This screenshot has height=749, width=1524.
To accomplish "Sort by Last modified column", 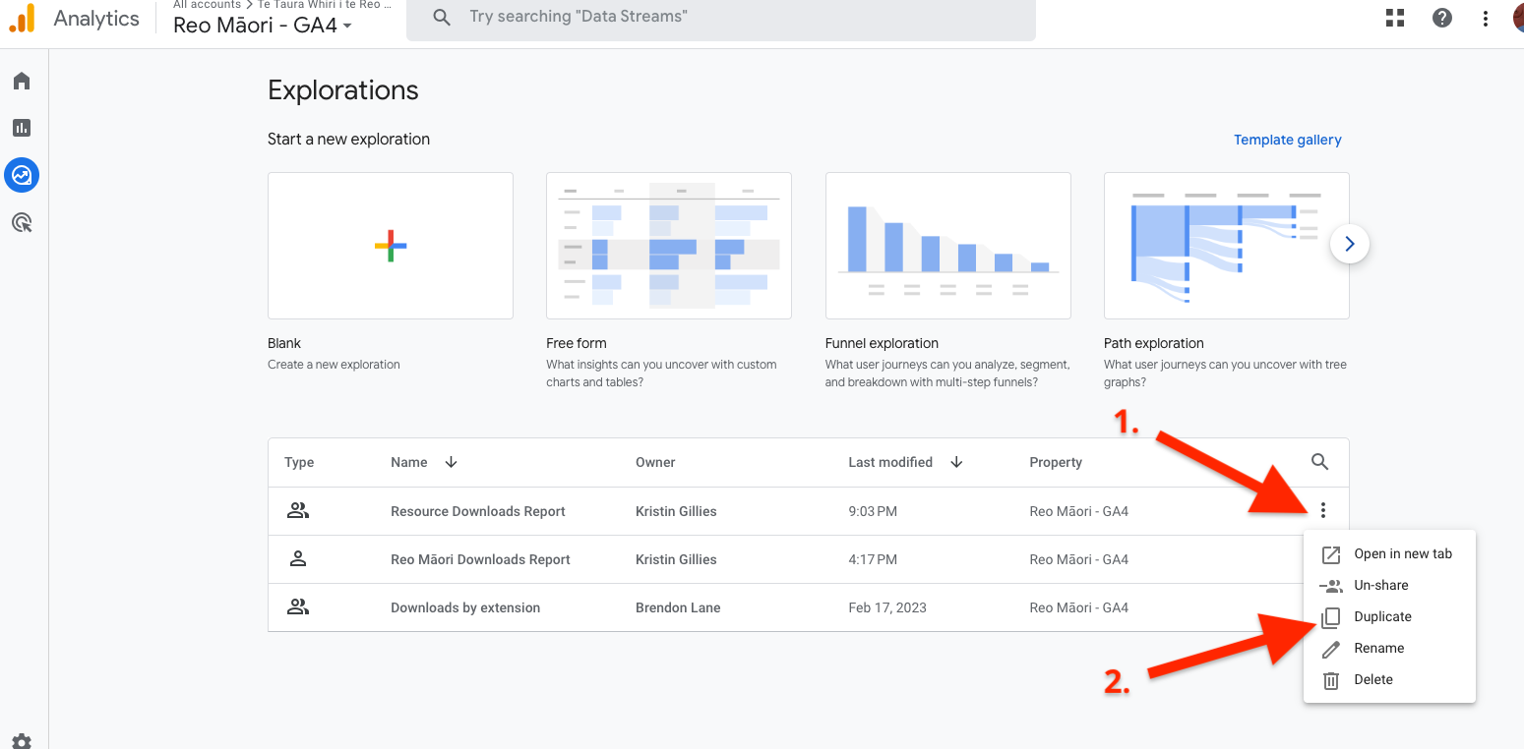I will pos(890,462).
